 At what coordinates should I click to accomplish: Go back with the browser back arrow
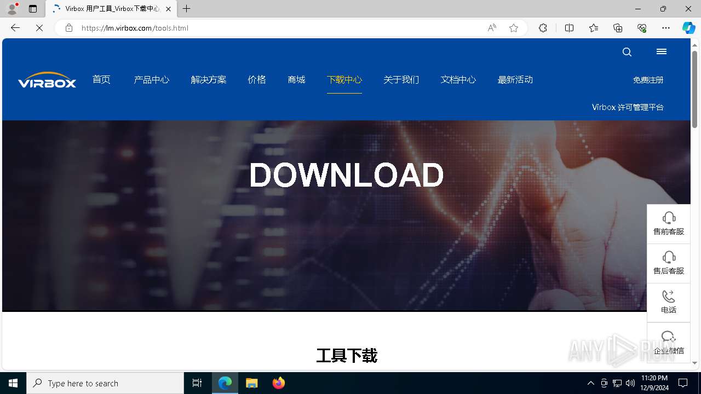(15, 28)
